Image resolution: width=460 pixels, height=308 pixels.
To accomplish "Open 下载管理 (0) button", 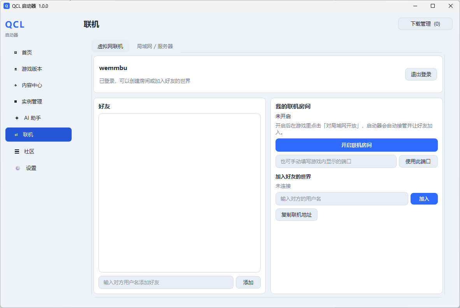I will point(425,24).
